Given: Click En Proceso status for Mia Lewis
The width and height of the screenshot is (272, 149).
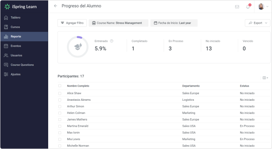Looking at the screenshot, I should point(247,139).
